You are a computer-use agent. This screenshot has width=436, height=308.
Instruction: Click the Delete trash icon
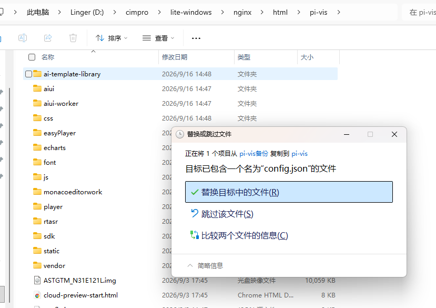click(73, 38)
